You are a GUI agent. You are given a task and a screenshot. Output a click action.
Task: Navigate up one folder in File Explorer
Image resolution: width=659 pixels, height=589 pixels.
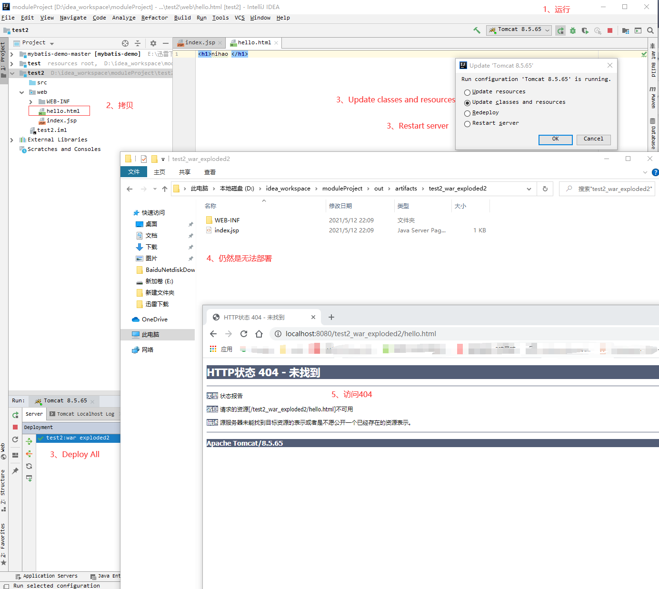point(165,189)
